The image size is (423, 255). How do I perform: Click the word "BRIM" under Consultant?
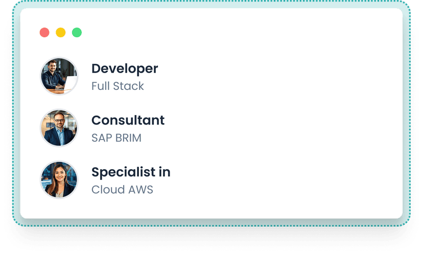point(128,138)
